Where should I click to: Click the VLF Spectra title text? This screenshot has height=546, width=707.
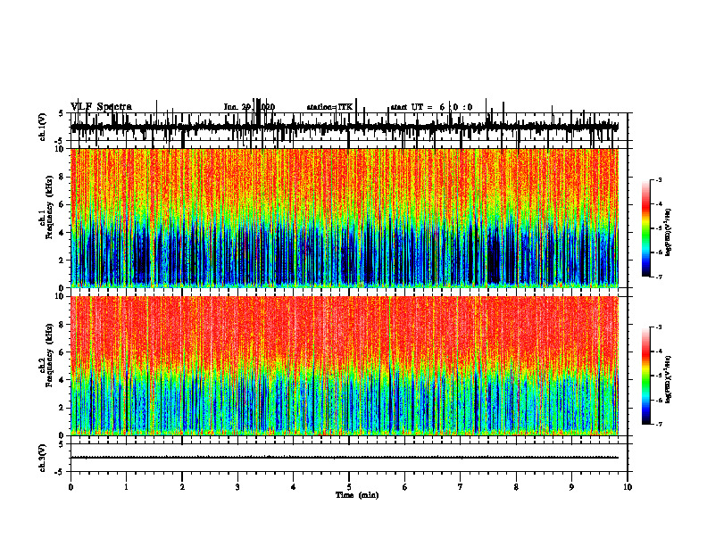click(x=101, y=107)
